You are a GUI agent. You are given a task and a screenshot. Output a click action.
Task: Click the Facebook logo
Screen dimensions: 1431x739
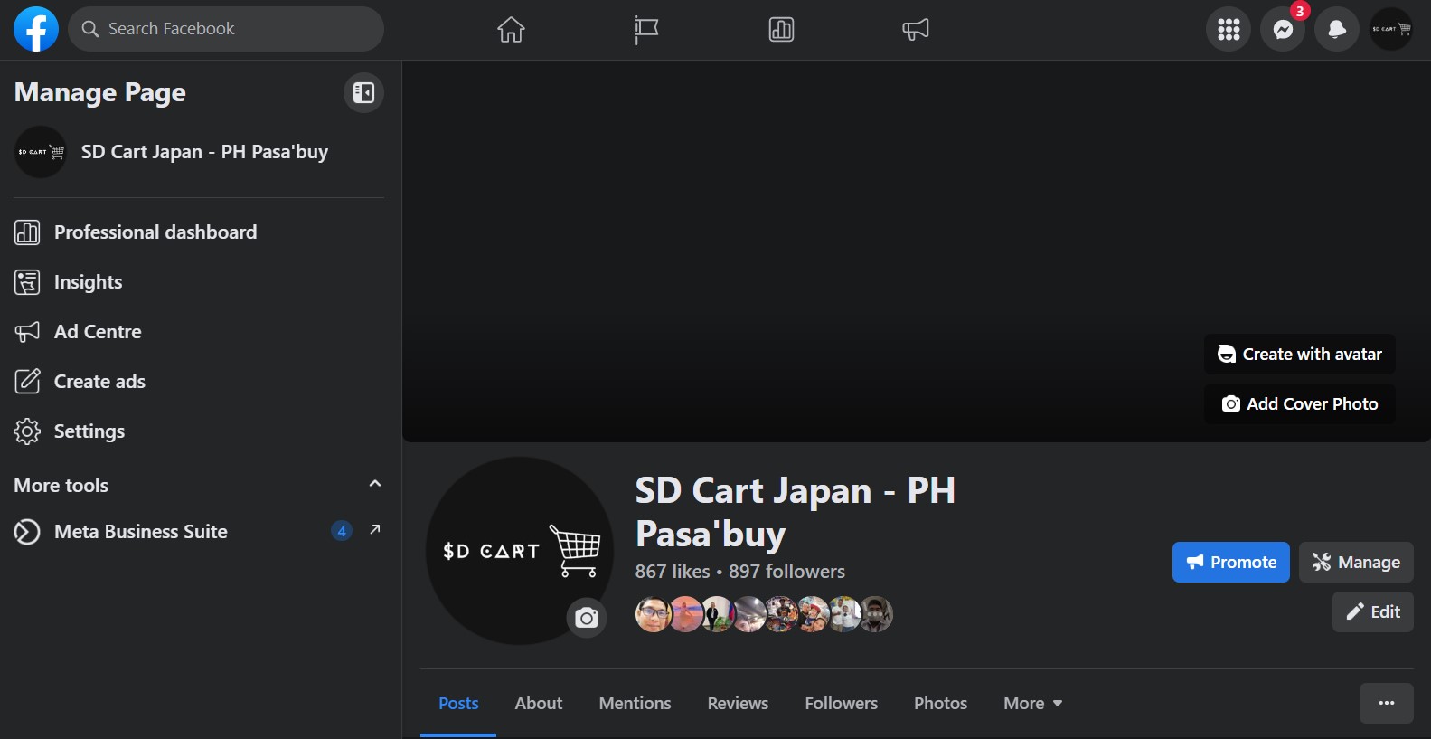[36, 29]
